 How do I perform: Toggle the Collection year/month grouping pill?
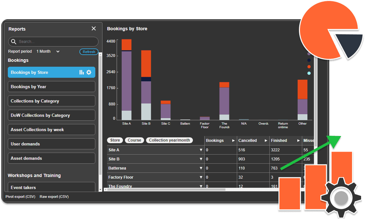coord(169,140)
